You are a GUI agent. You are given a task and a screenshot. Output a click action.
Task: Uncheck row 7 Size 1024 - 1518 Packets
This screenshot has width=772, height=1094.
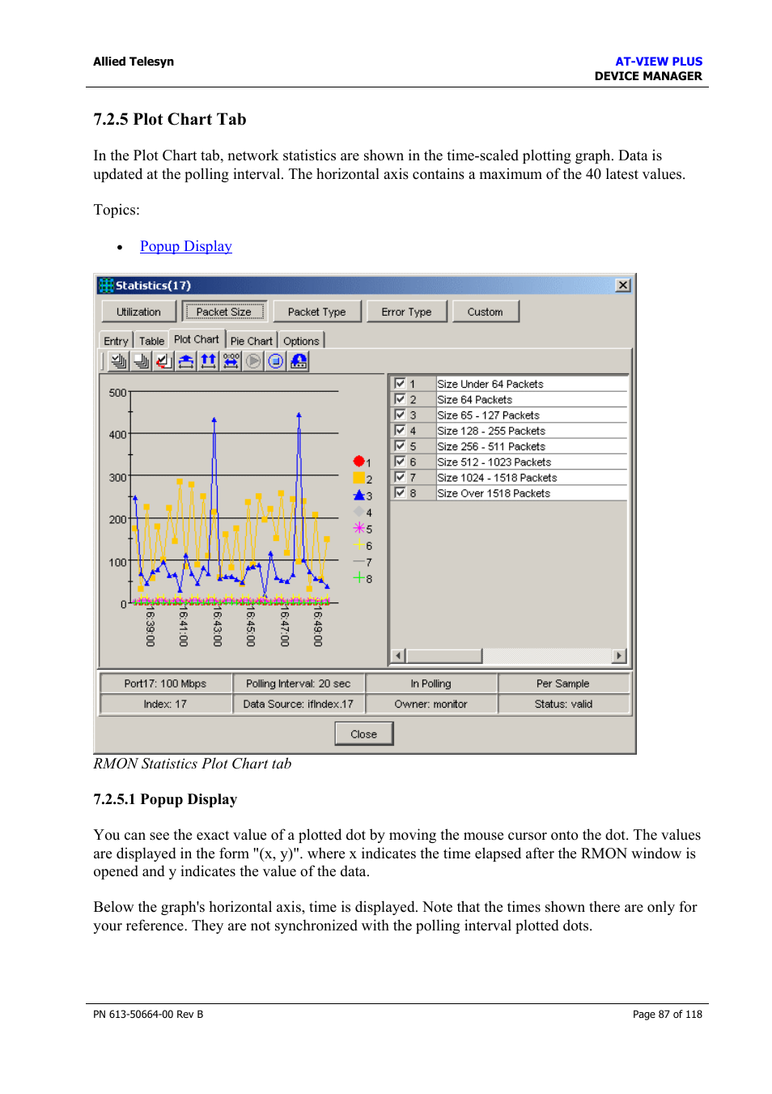pyautogui.click(x=400, y=476)
